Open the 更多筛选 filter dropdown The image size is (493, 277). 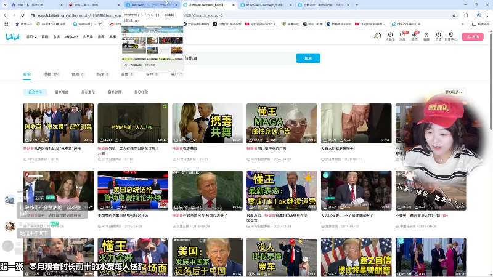(454, 92)
